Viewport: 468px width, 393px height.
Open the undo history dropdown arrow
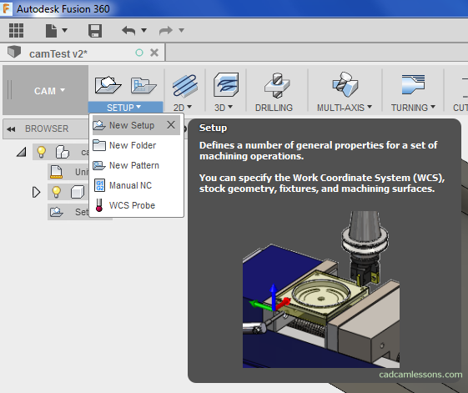pyautogui.click(x=143, y=30)
